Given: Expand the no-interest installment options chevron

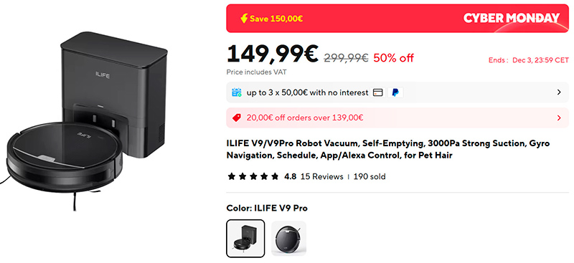Looking at the screenshot, I should pos(559,92).
